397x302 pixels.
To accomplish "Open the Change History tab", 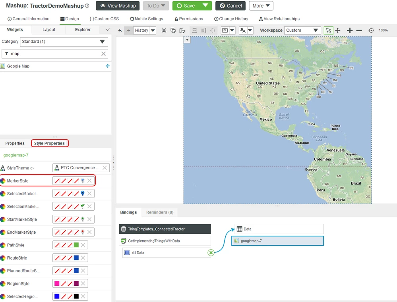I will [x=231, y=19].
